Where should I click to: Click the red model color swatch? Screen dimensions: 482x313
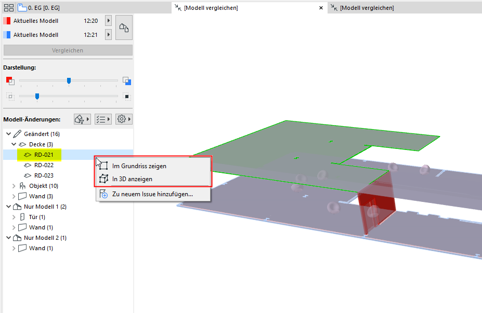coord(7,21)
